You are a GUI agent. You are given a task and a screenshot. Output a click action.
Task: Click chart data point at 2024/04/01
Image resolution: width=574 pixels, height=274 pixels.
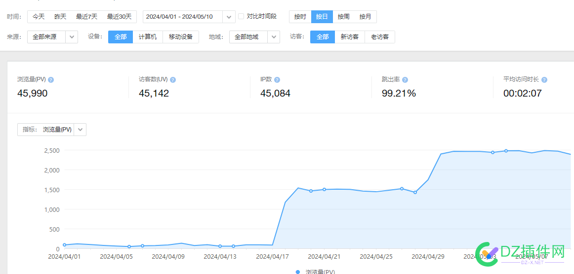point(64,245)
